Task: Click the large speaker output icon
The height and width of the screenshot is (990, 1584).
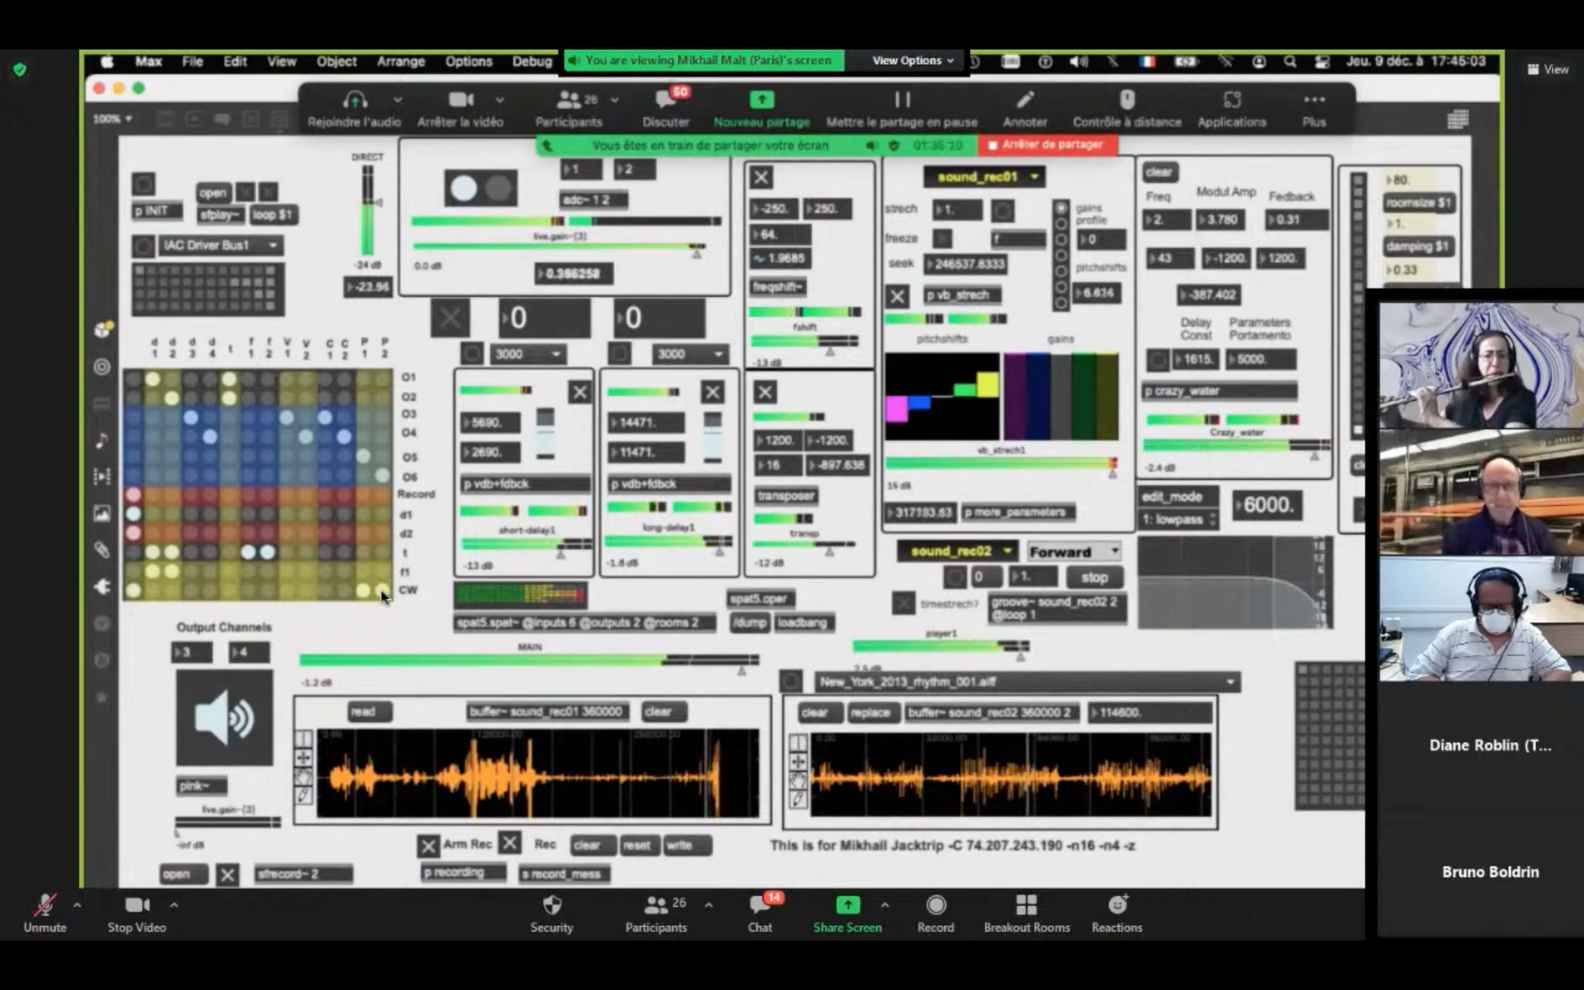Action: coord(224,718)
